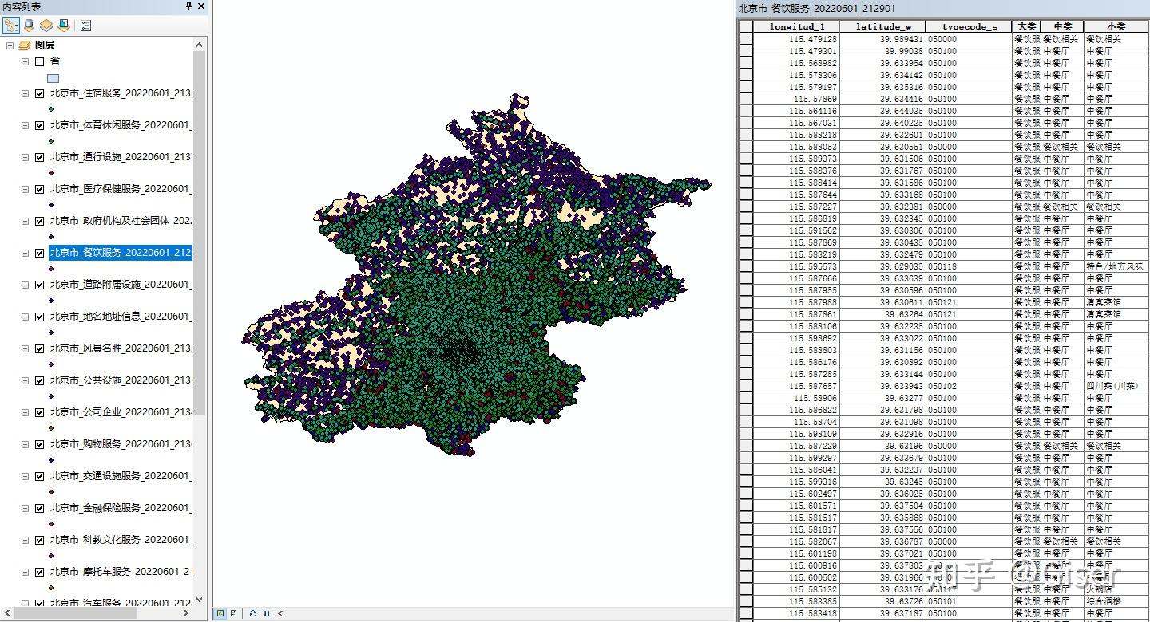Viewport: 1150px width, 622px height.
Task: Click scroll-down arrow of contents list
Action: [x=200, y=600]
